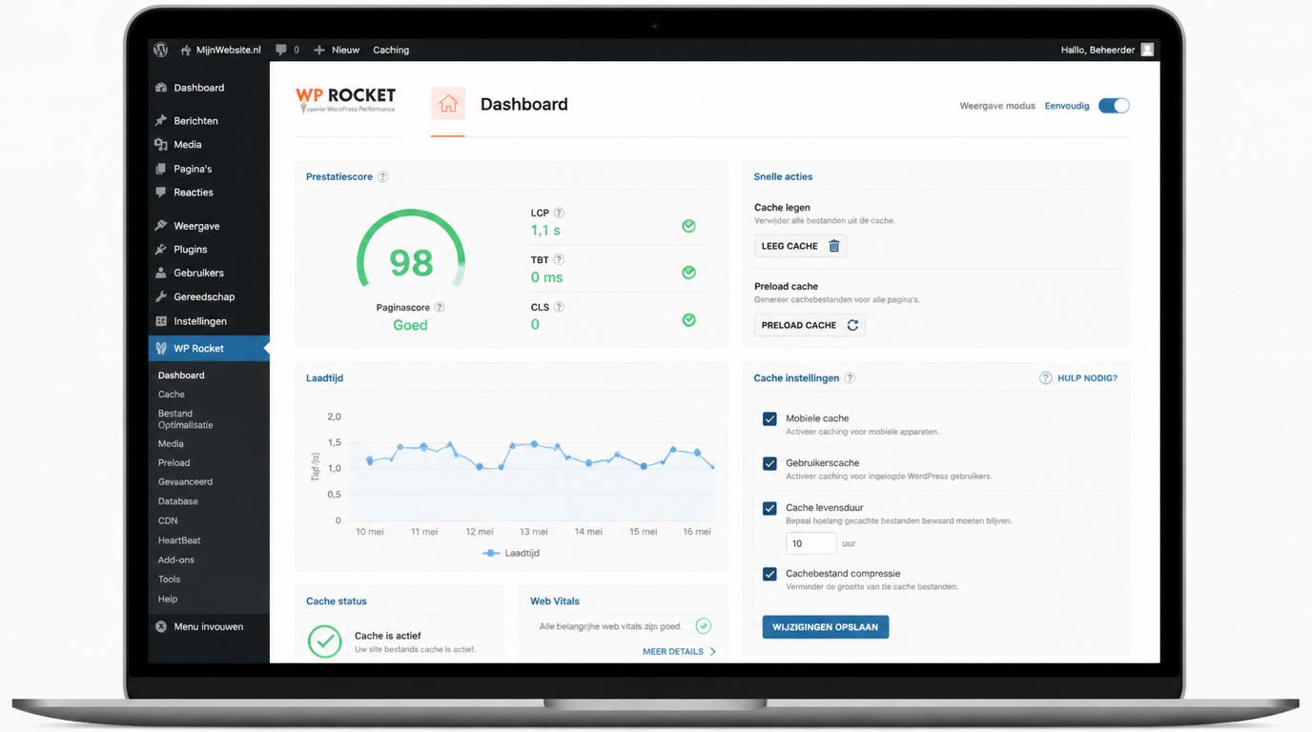Click the WP Rocket logo

(345, 100)
